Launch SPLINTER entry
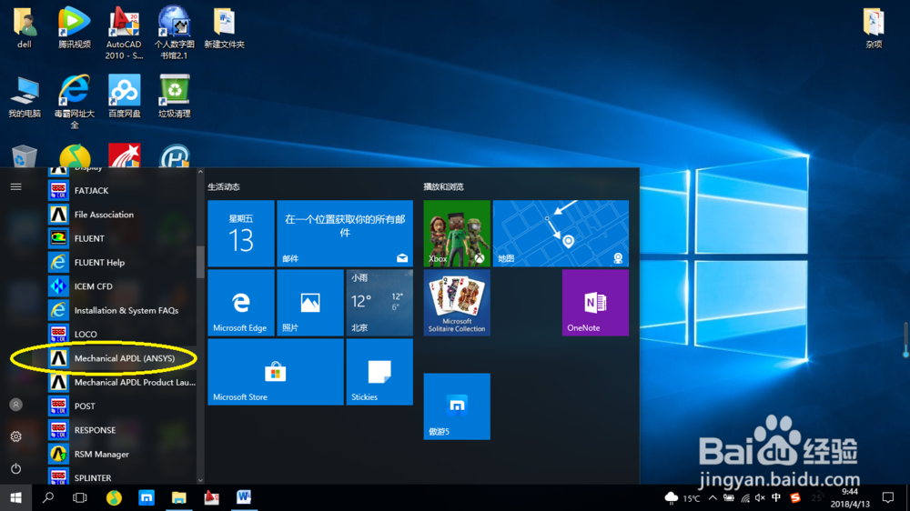 point(122,476)
